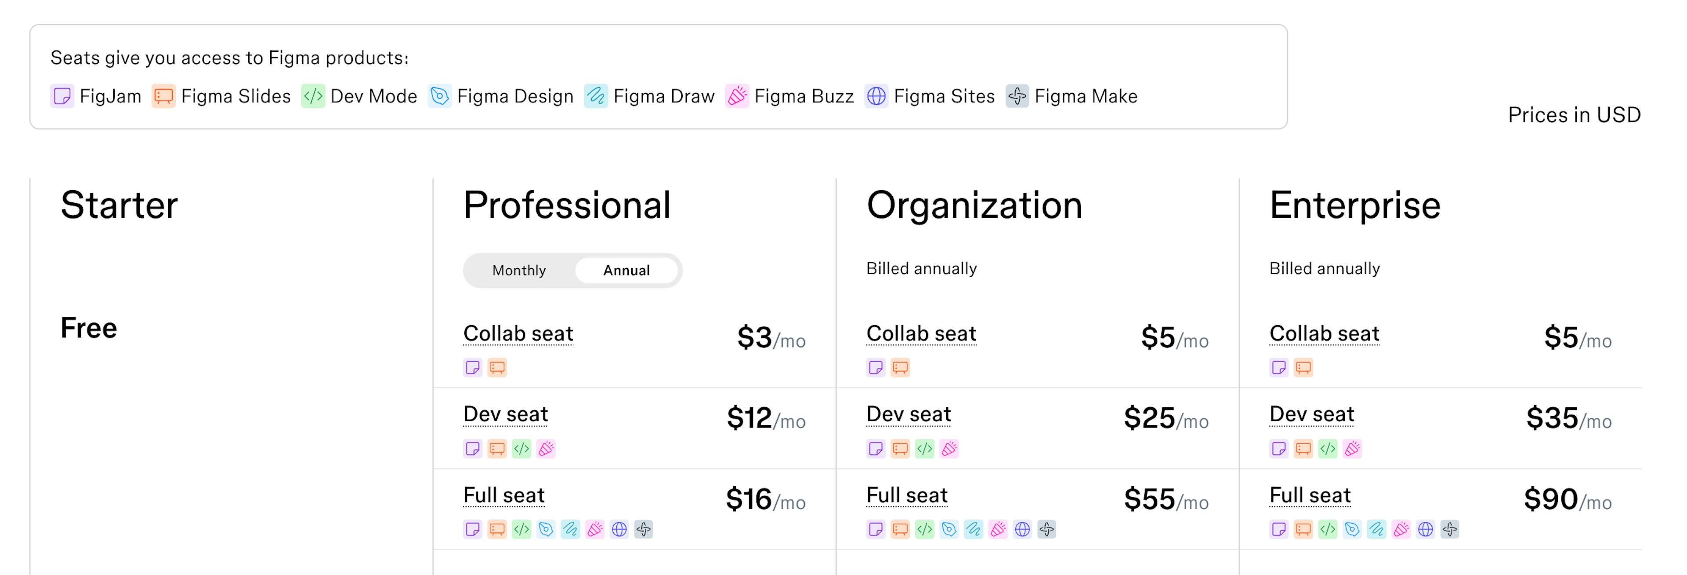Click Professional plan Collab seat link
Image resolution: width=1687 pixels, height=575 pixels.
point(518,334)
